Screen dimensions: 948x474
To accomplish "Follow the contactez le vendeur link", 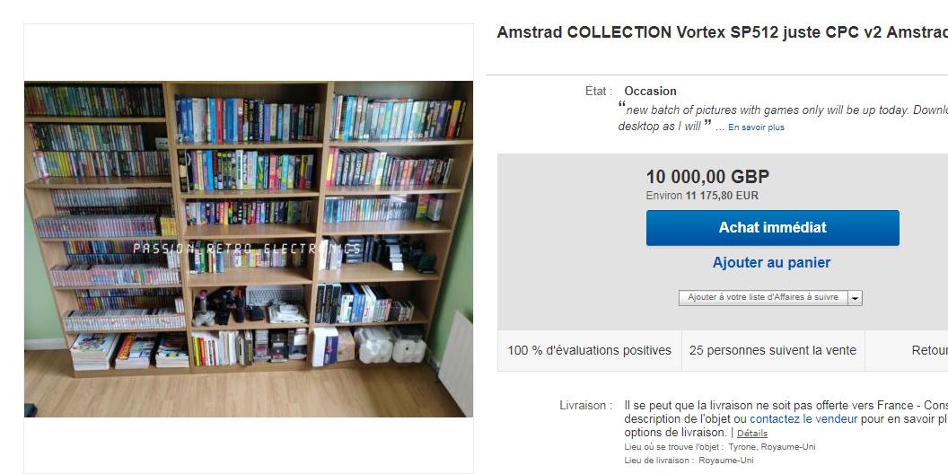I will pyautogui.click(x=803, y=419).
